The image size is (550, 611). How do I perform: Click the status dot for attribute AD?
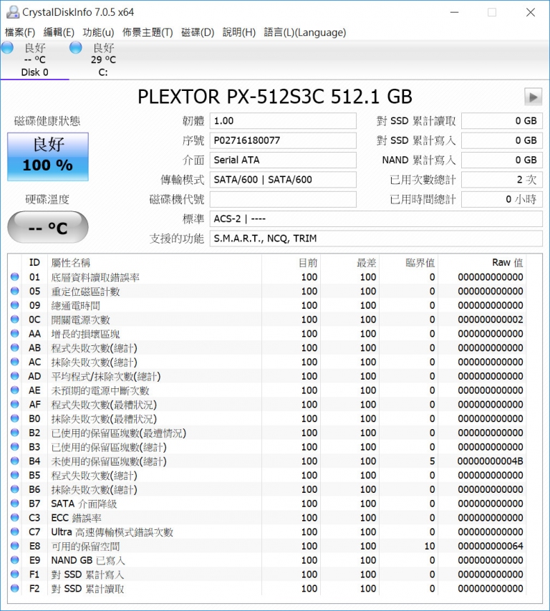(15, 375)
